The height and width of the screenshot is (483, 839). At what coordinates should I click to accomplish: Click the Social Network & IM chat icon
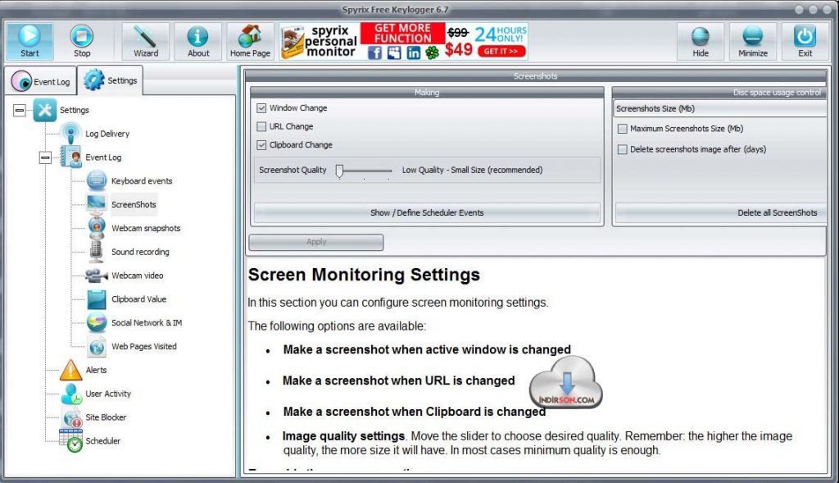tap(97, 322)
